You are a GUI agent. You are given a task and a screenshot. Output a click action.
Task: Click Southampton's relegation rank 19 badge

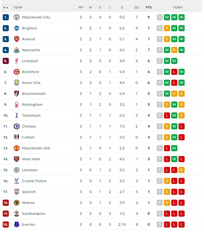click(6, 214)
